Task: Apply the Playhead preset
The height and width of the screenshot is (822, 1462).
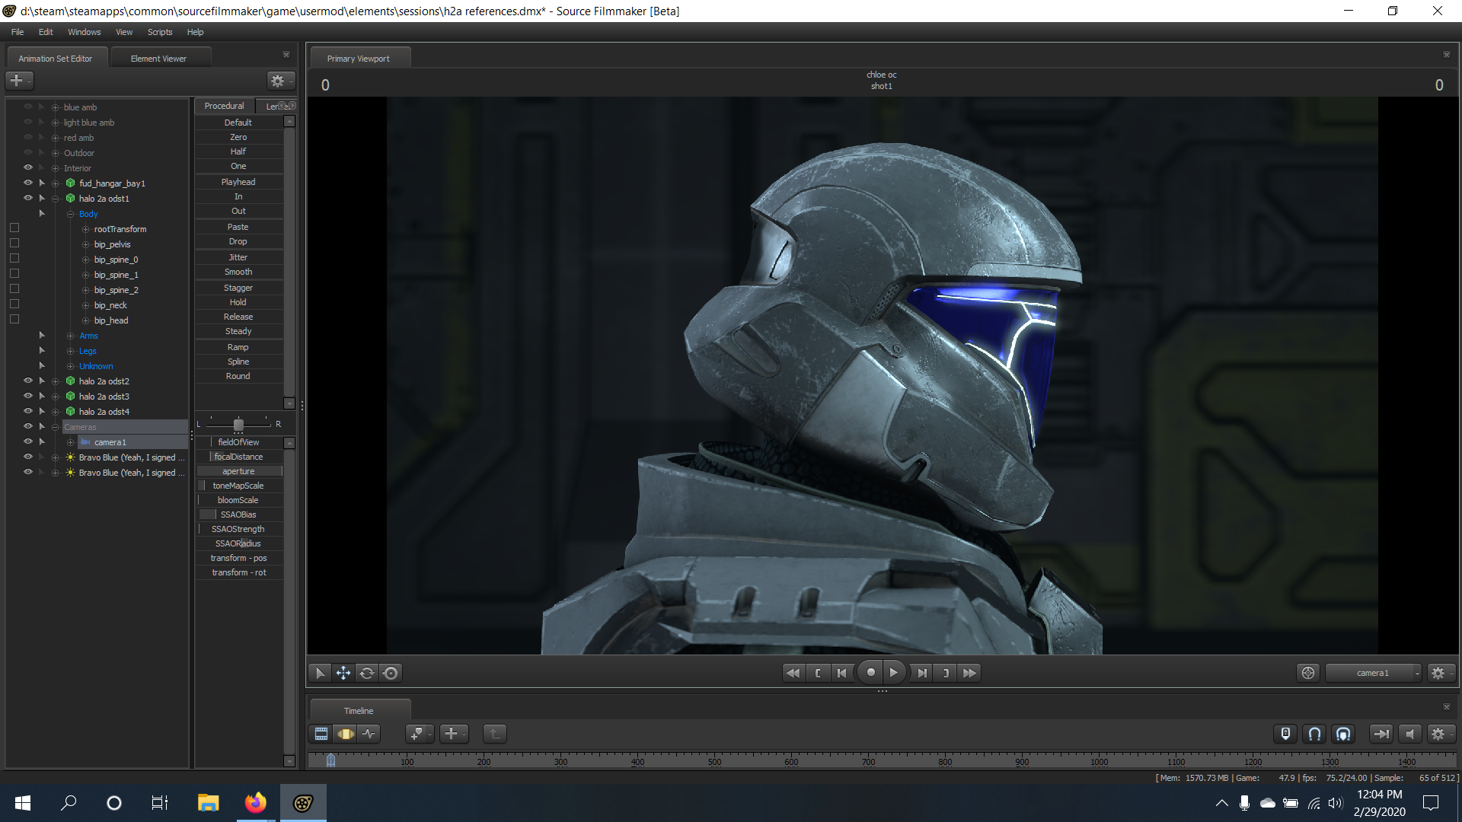Action: click(x=238, y=182)
